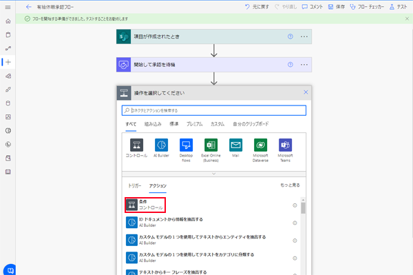Open the hamburger navigation menu
This screenshot has height=275, width=413.
pos(8,7)
